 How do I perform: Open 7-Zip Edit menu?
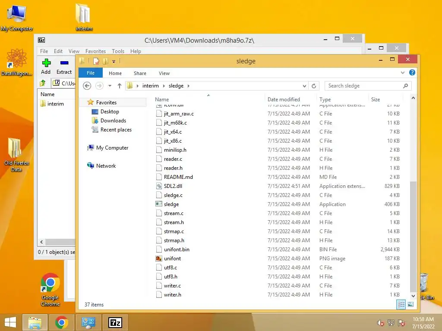click(58, 51)
